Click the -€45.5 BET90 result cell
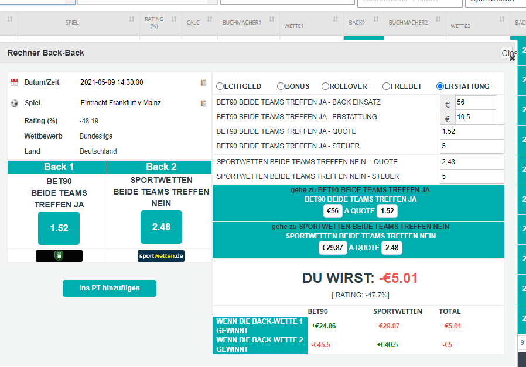Screen dimensions: 526x367 (x=321, y=345)
